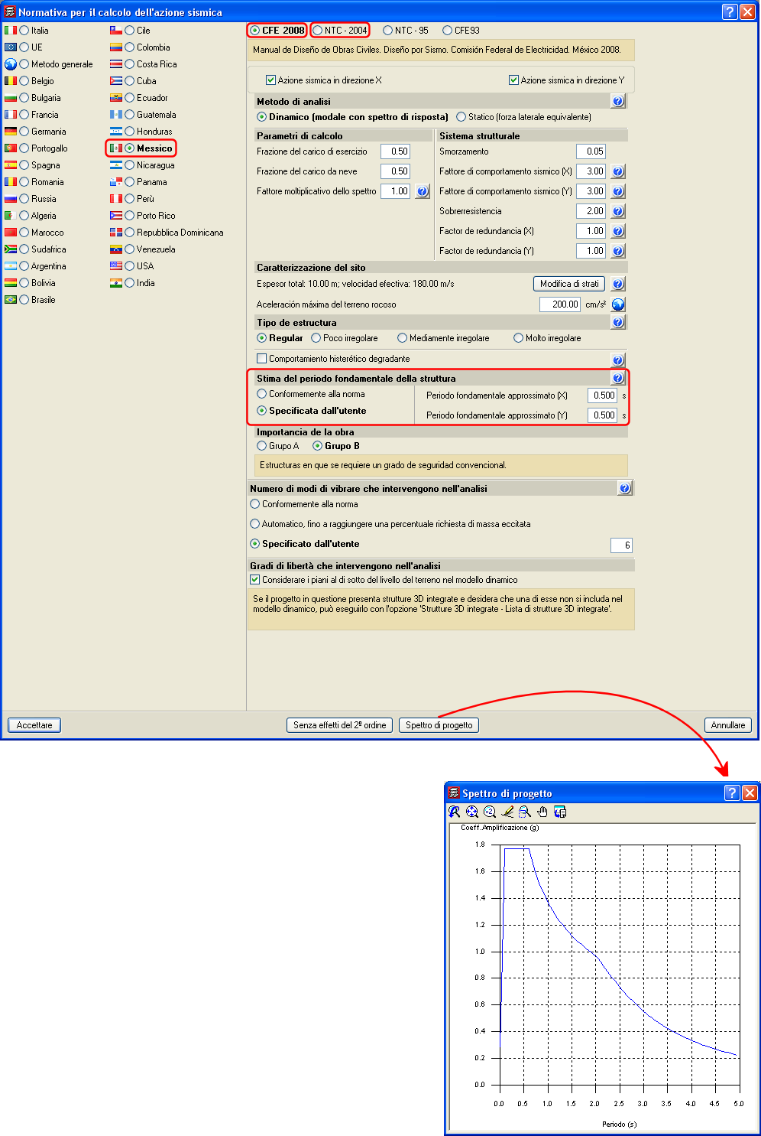The width and height of the screenshot is (761, 1136).
Task: Click Frazione del carico da neve field
Action: point(395,171)
